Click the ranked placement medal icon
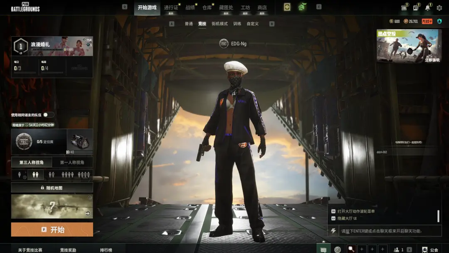This screenshot has width=449, height=253. 24,141
